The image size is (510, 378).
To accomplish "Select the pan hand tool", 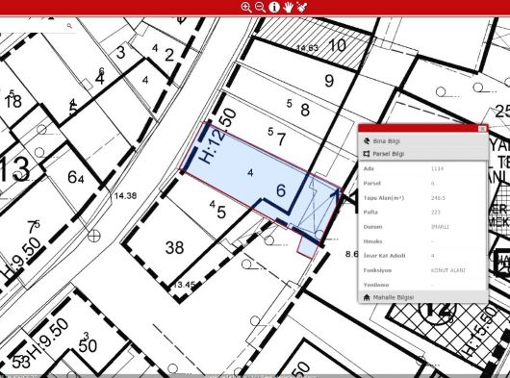I will [x=288, y=7].
